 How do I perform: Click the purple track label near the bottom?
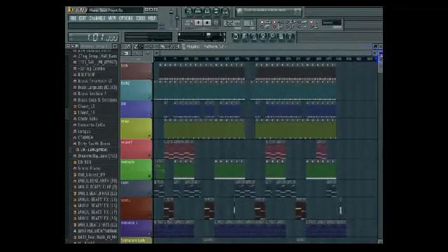click(136, 228)
